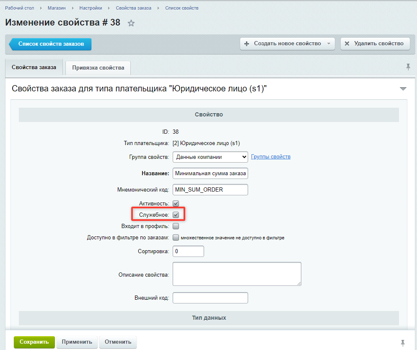Click Отменить button

pyautogui.click(x=118, y=342)
